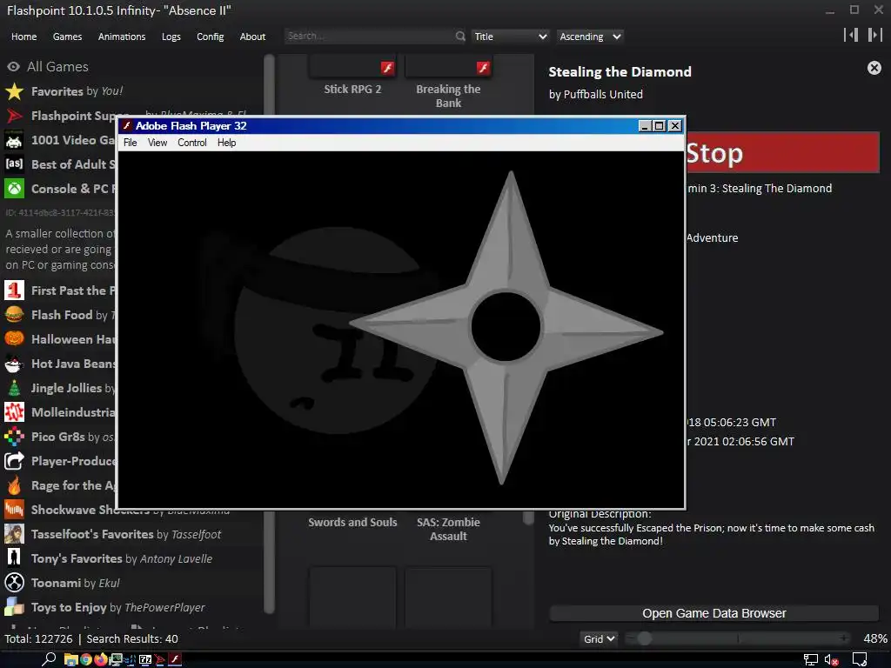891x668 pixels.
Task: Adjust the thumbnail zoom slider handle
Action: [x=644, y=638]
